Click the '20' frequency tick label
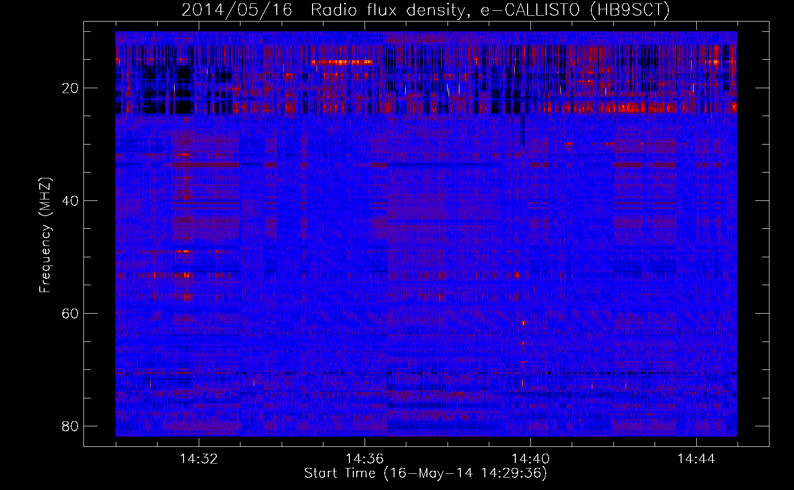The width and height of the screenshot is (794, 490). tap(70, 88)
